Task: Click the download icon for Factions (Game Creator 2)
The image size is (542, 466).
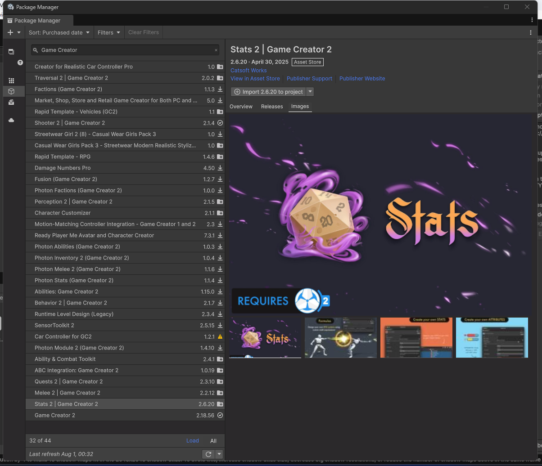Action: click(220, 89)
